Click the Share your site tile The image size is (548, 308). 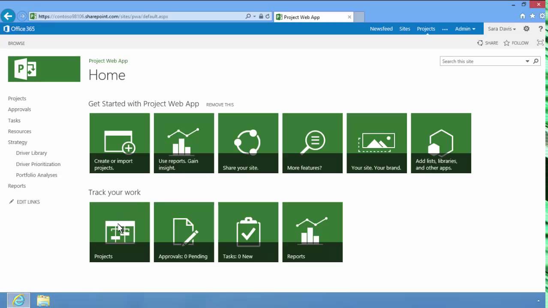click(248, 143)
